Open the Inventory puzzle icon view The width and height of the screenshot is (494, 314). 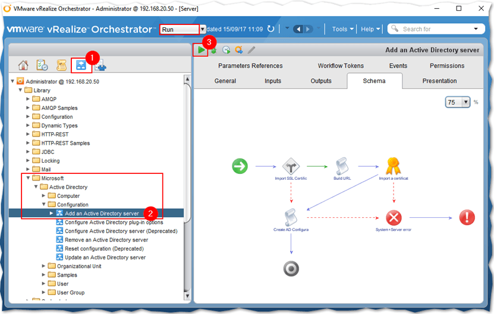coord(101,66)
